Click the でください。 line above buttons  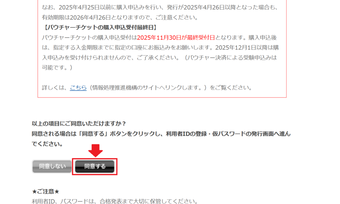pyautogui.click(x=47, y=144)
